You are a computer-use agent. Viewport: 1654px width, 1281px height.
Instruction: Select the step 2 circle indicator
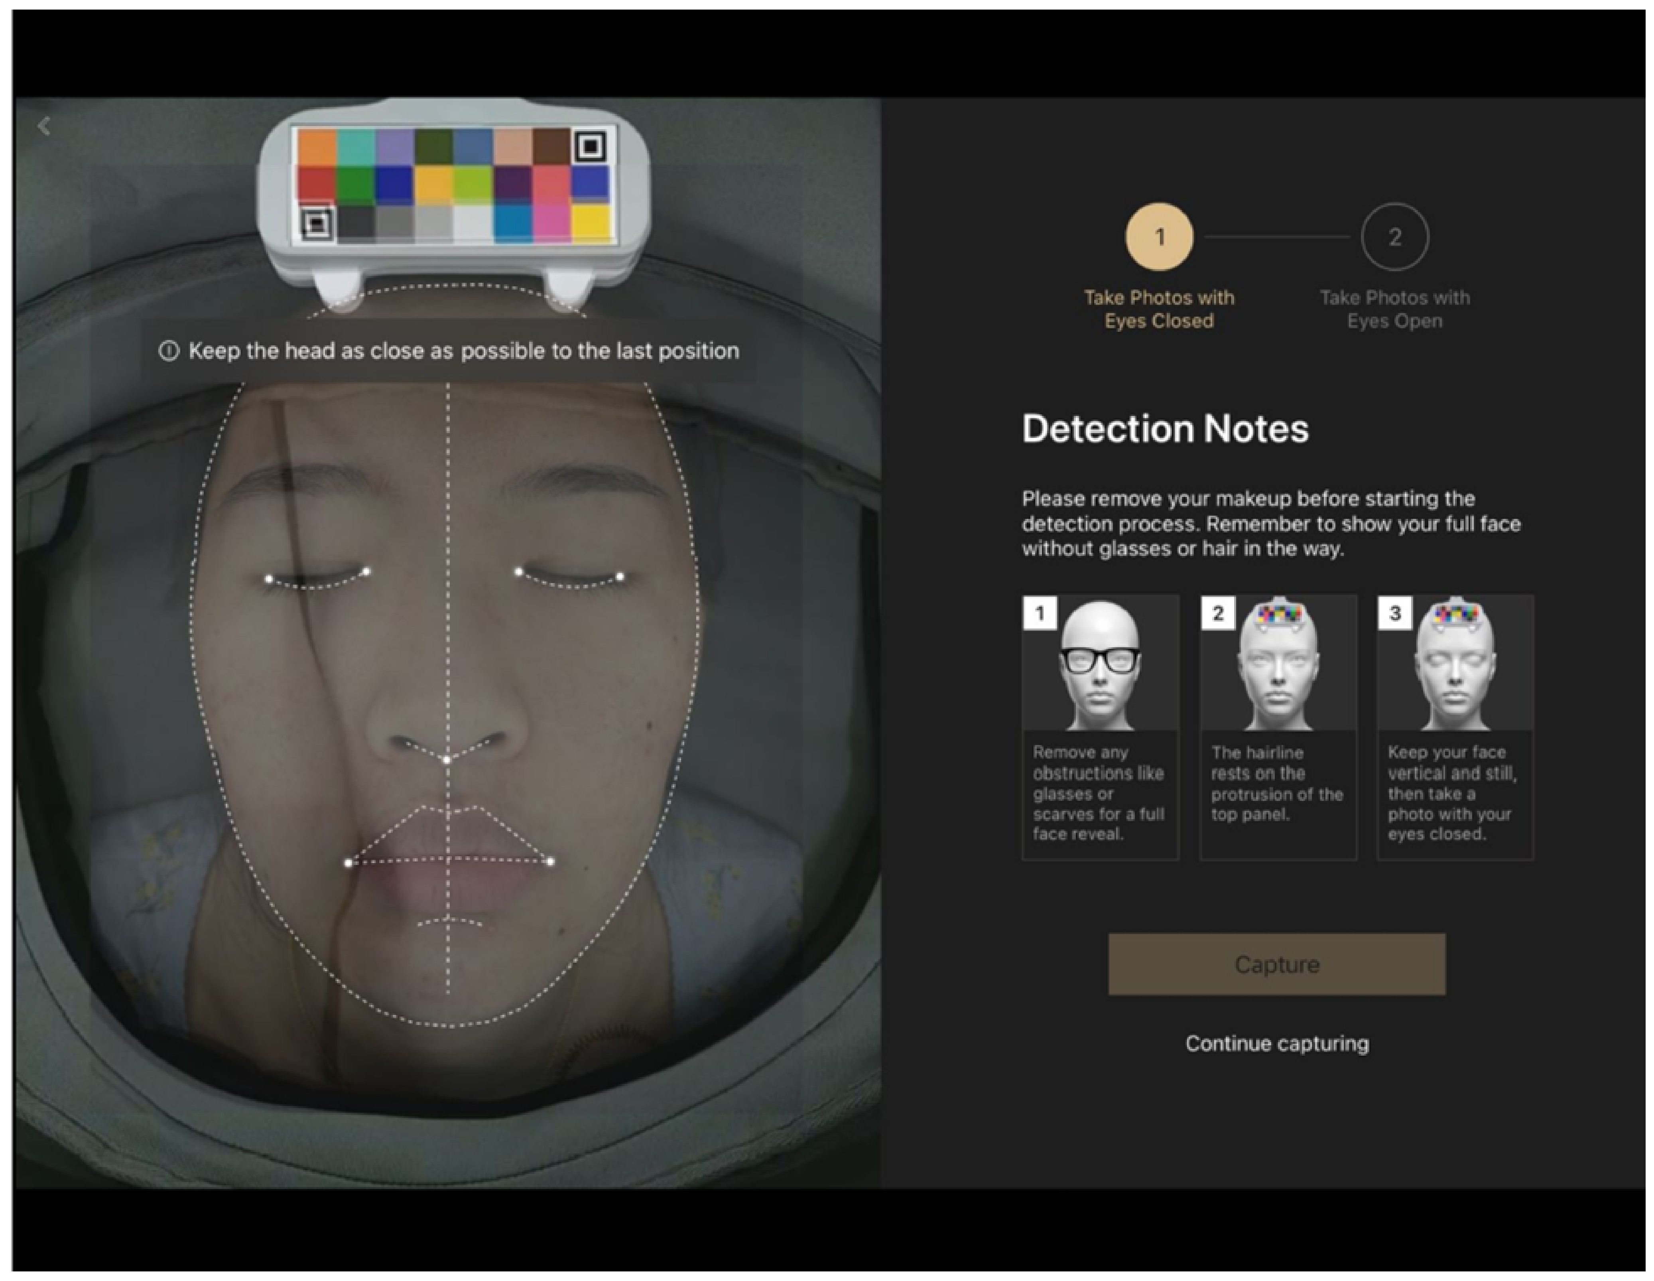click(1394, 237)
